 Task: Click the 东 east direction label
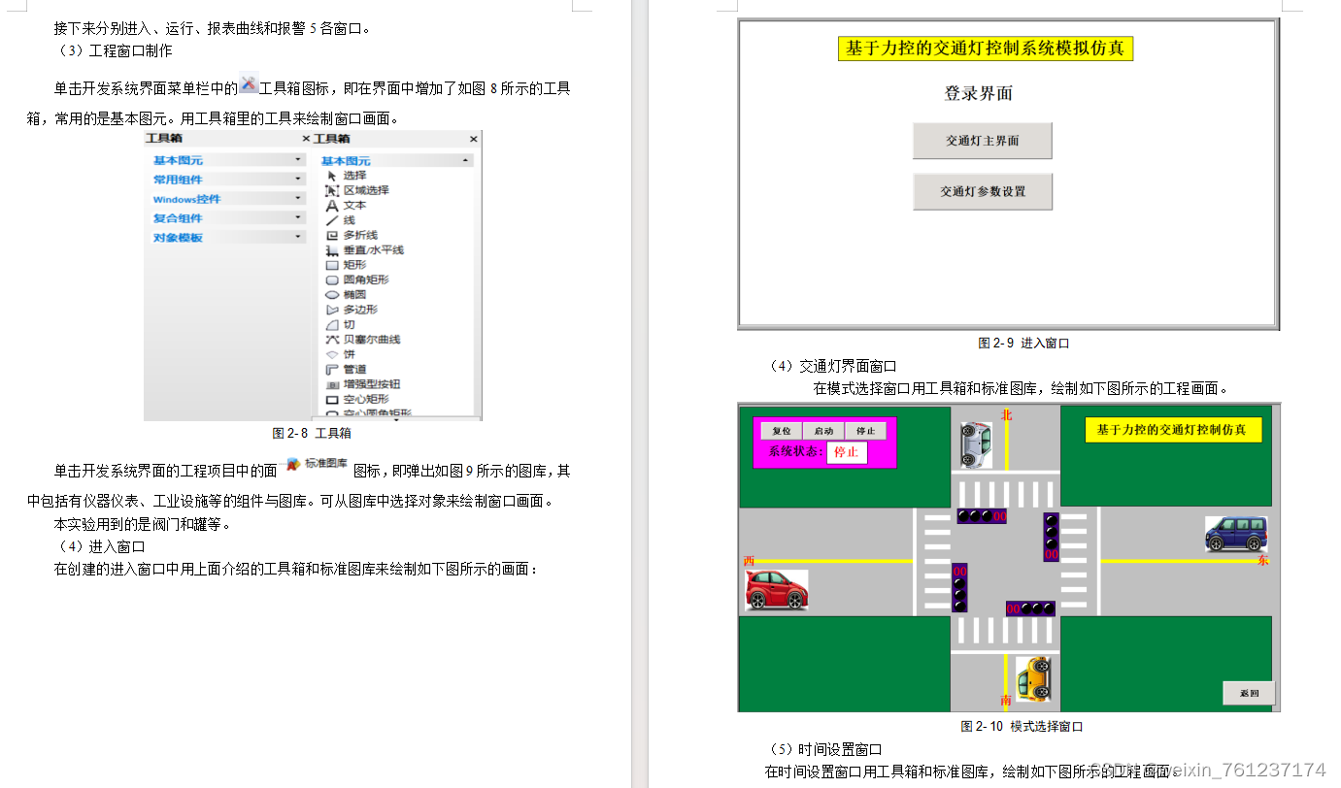[x=1263, y=560]
